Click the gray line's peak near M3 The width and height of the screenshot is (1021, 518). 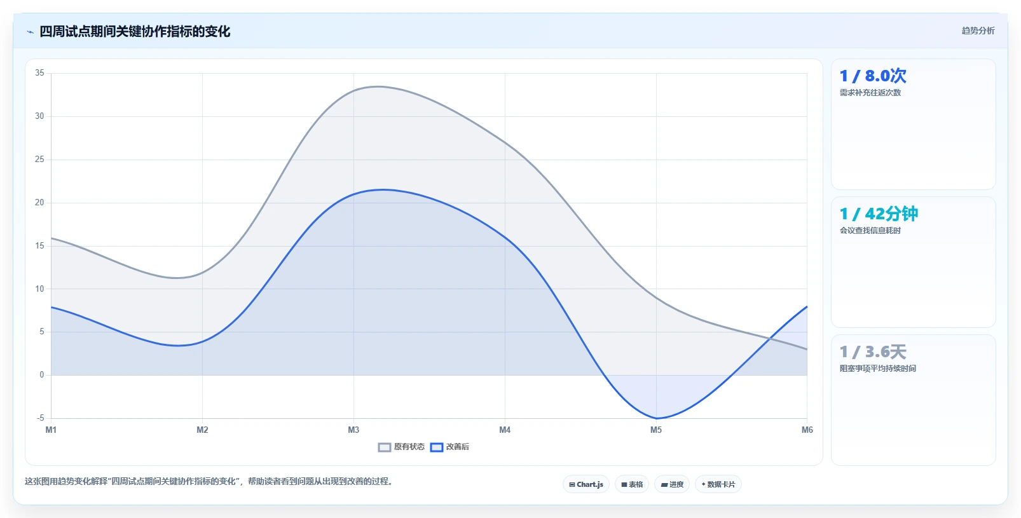pyautogui.click(x=378, y=86)
